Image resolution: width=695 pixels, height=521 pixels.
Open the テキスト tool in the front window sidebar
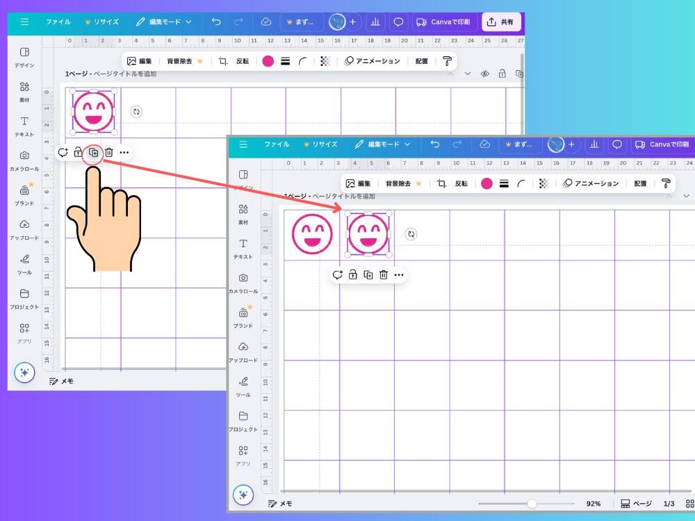click(243, 248)
